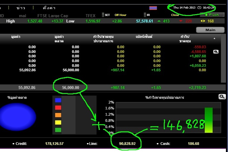Screen dimensions: 228x152
Task: Click the green bar in the profit chart
Action: tap(208, 120)
